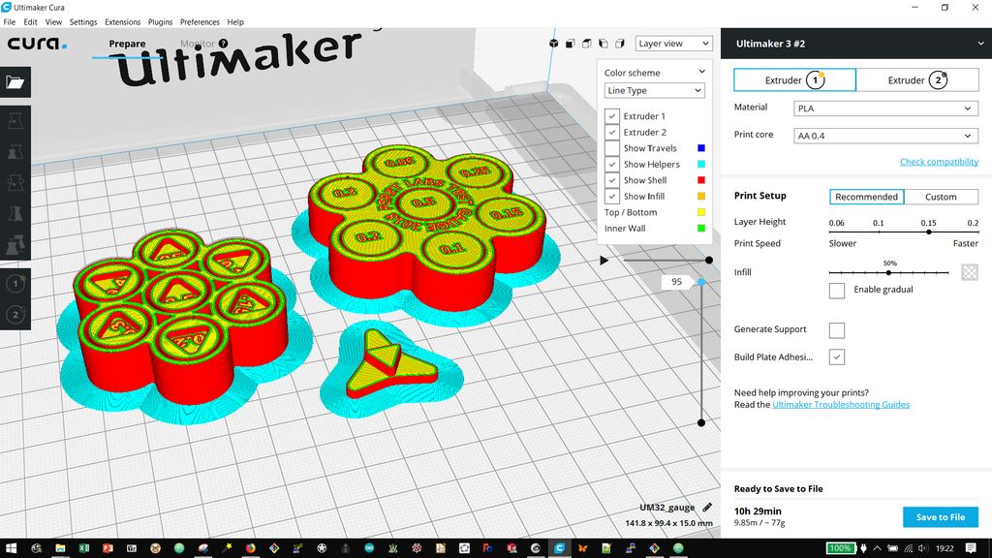This screenshot has width=992, height=558.
Task: Enable the Show Travels checkbox
Action: tap(612, 148)
